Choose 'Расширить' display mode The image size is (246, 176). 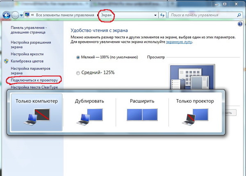pyautogui.click(x=142, y=112)
